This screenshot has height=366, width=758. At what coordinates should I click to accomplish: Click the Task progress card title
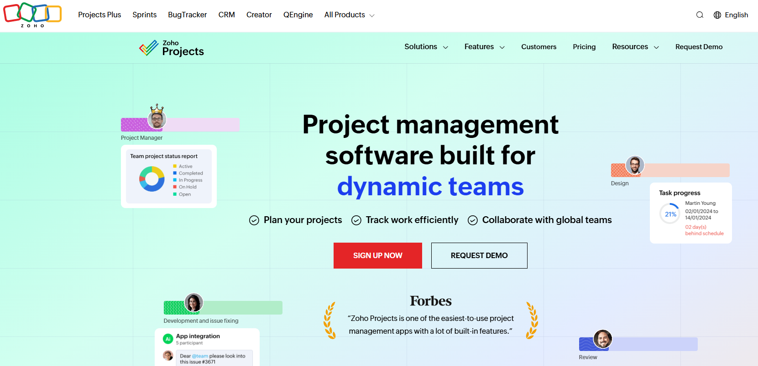(680, 193)
